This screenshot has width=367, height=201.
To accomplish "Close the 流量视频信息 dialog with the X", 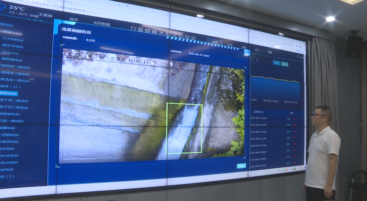I will (246, 53).
